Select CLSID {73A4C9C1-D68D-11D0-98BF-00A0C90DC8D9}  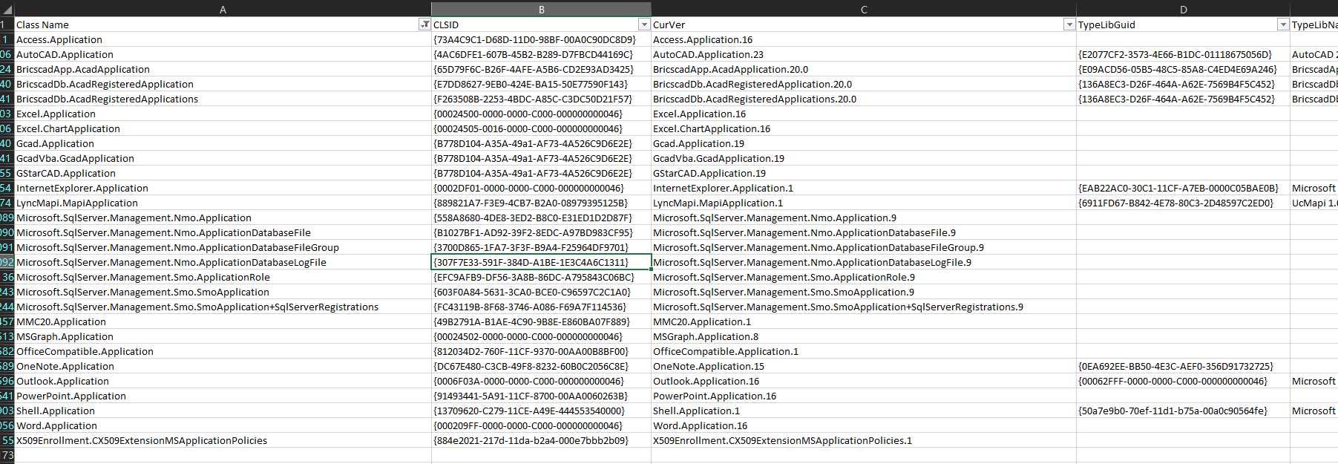point(541,39)
